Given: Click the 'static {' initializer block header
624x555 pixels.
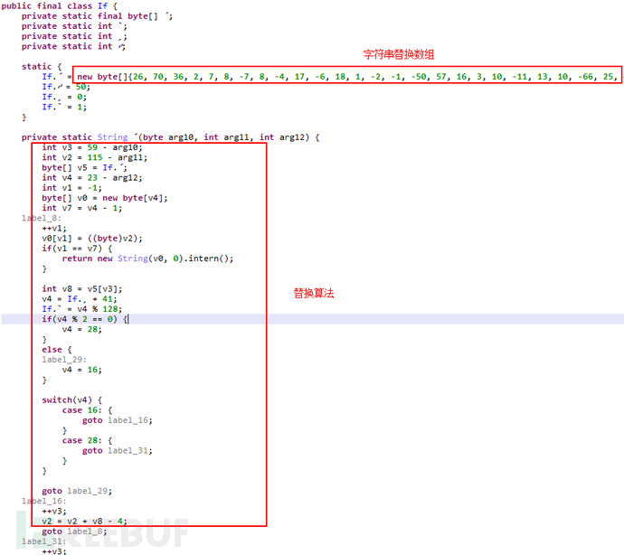Looking at the screenshot, I should pos(42,67).
